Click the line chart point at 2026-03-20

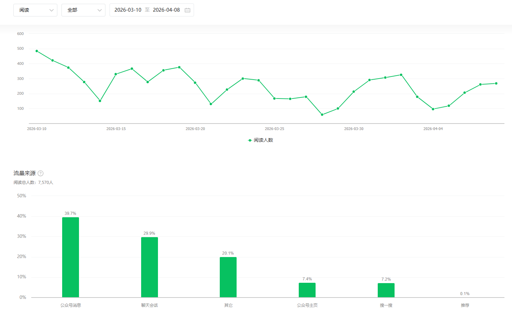point(195,83)
